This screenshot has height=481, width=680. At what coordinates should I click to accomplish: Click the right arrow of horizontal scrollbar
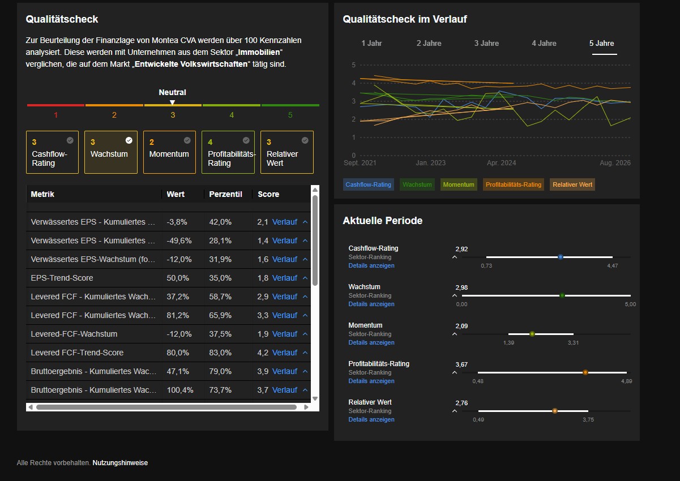click(x=307, y=407)
